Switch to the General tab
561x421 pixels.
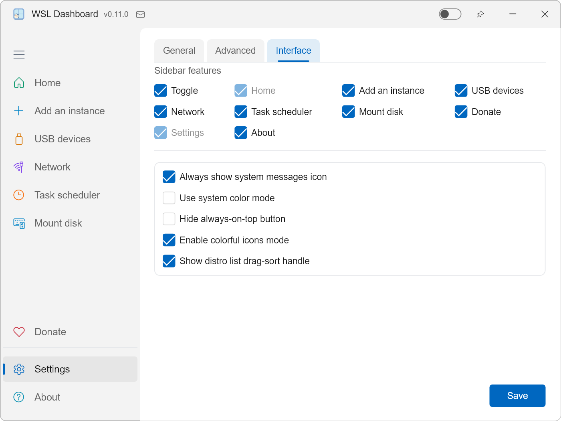coord(179,51)
